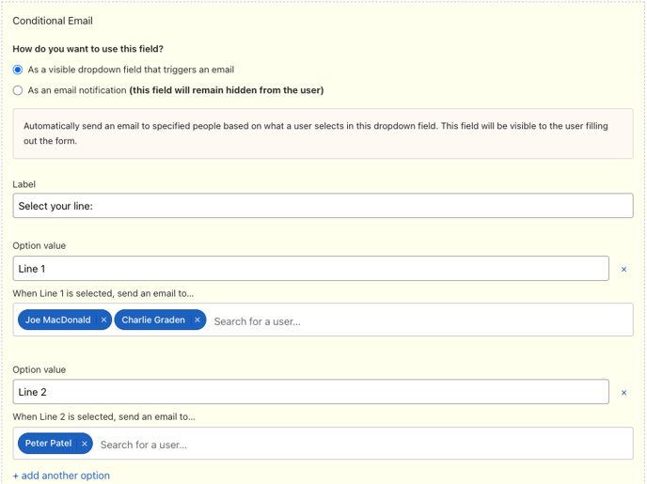Remove Joe MacDonald from Line 1 recipients

(103, 320)
